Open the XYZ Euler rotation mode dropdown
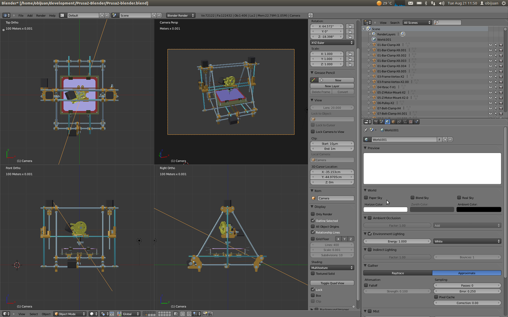508x317 pixels. (332, 43)
